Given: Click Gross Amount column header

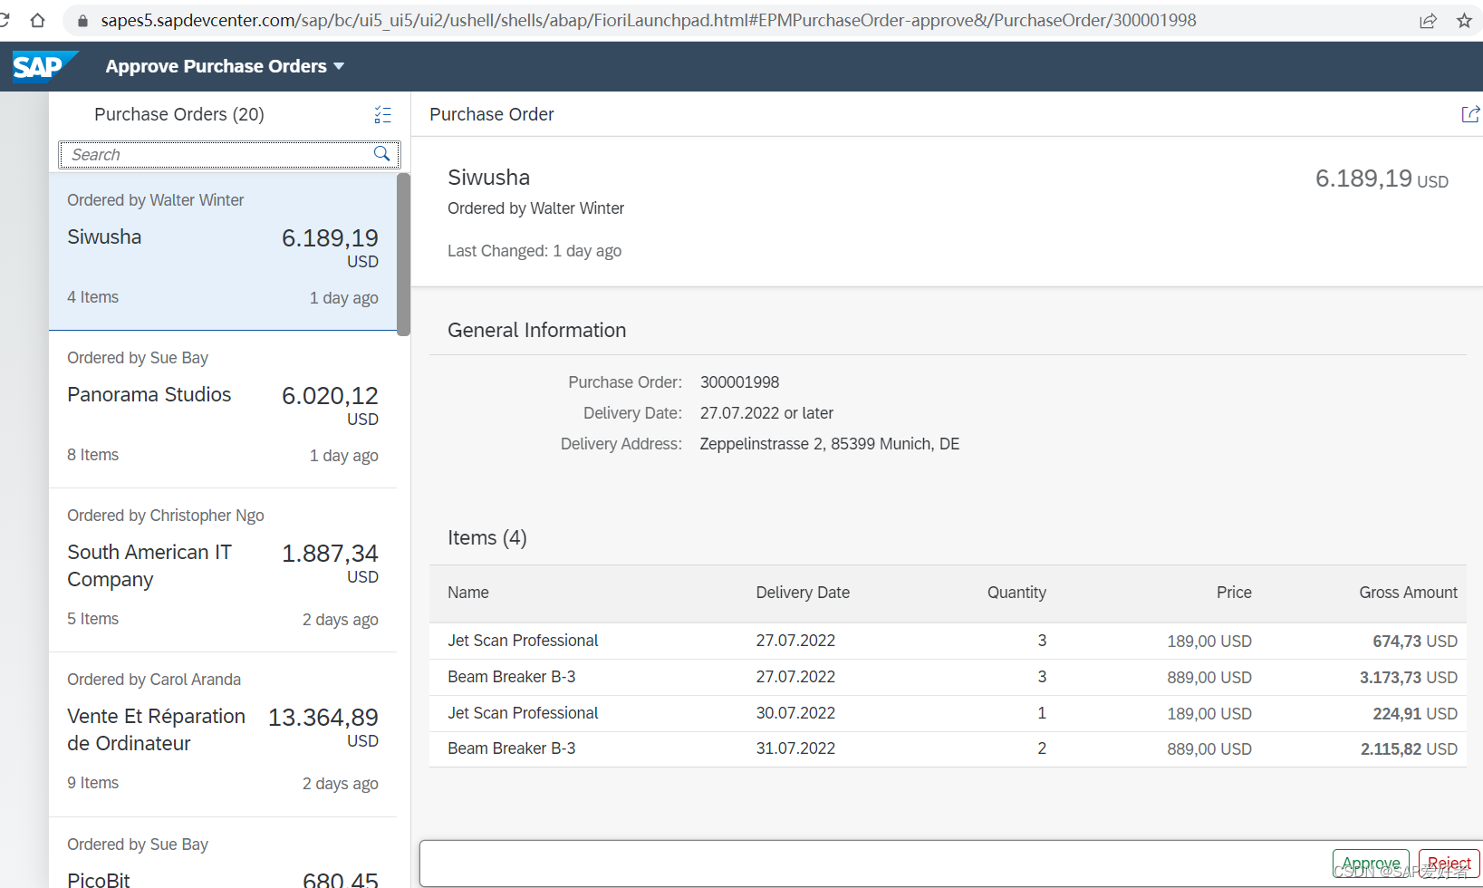Looking at the screenshot, I should pyautogui.click(x=1408, y=593).
